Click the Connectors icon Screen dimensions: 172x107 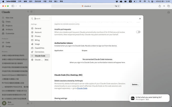(x=32, y=52)
